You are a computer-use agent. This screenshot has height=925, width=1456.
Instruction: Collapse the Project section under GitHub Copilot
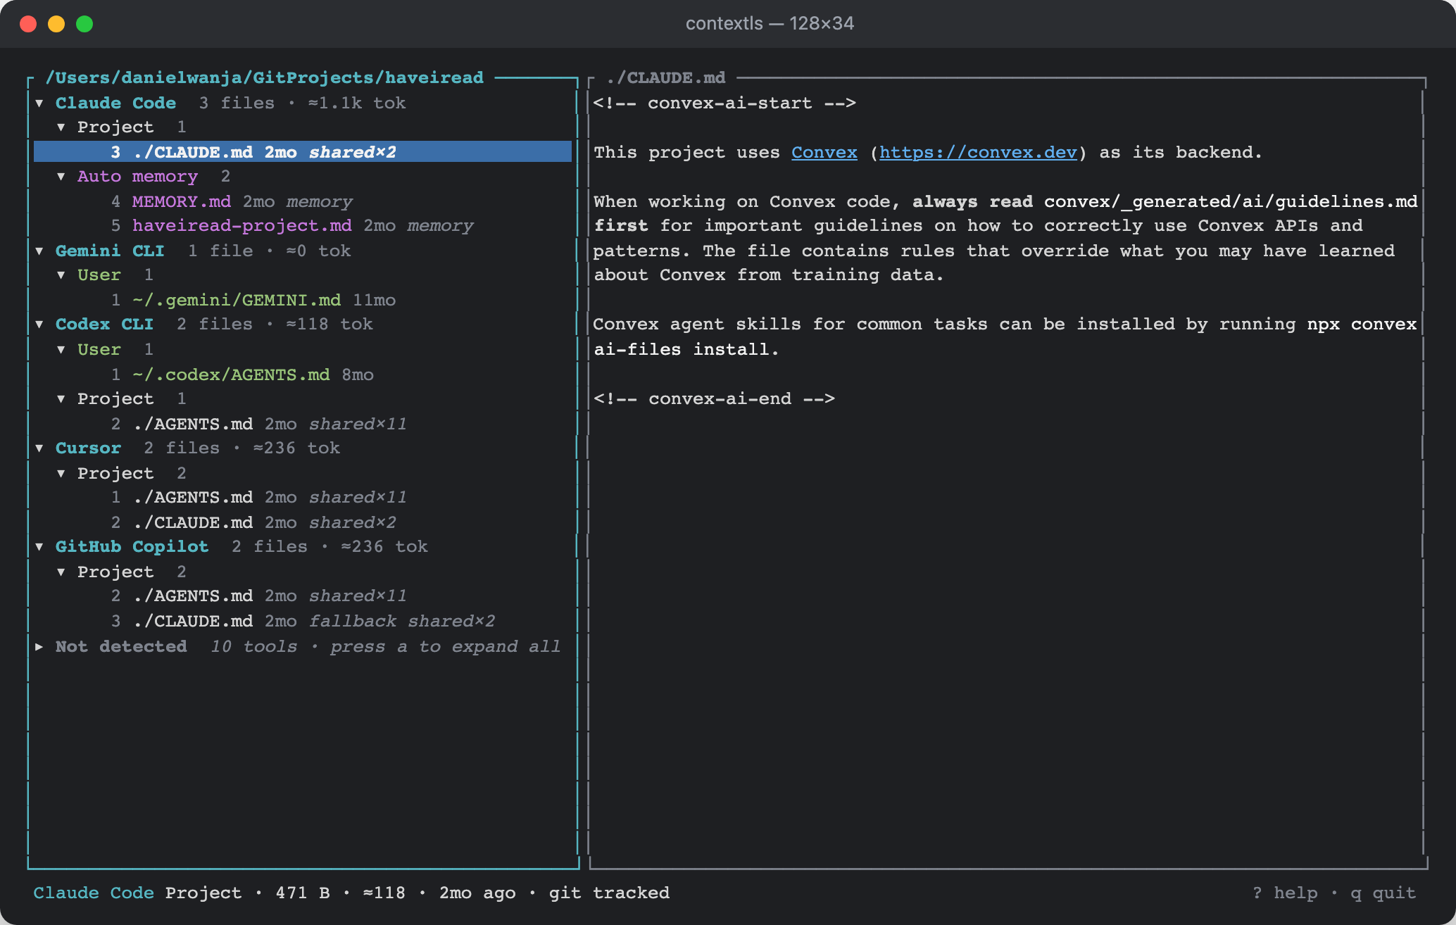point(61,572)
